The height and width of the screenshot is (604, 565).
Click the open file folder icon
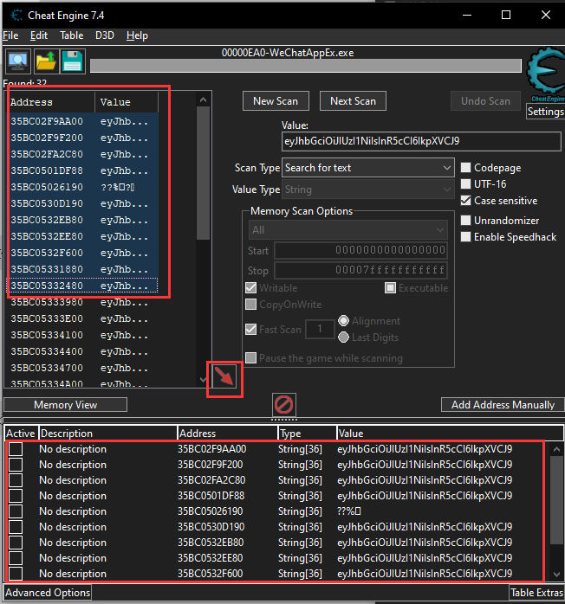point(45,61)
